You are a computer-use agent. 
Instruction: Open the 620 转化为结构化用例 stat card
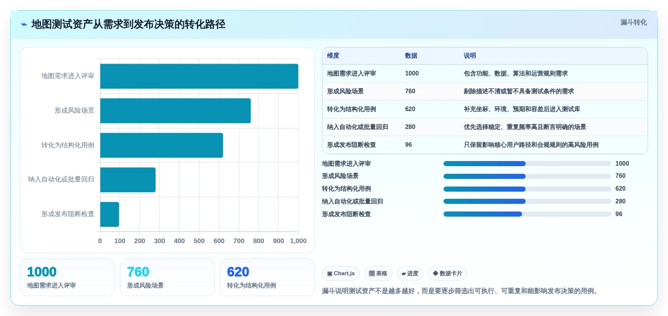tap(267, 277)
